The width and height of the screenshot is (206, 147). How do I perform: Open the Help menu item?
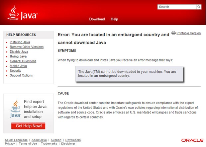pyautogui.click(x=114, y=19)
